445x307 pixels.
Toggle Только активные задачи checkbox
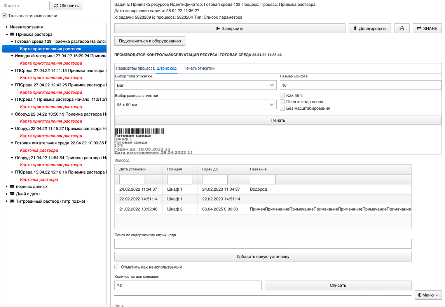coord(4,16)
